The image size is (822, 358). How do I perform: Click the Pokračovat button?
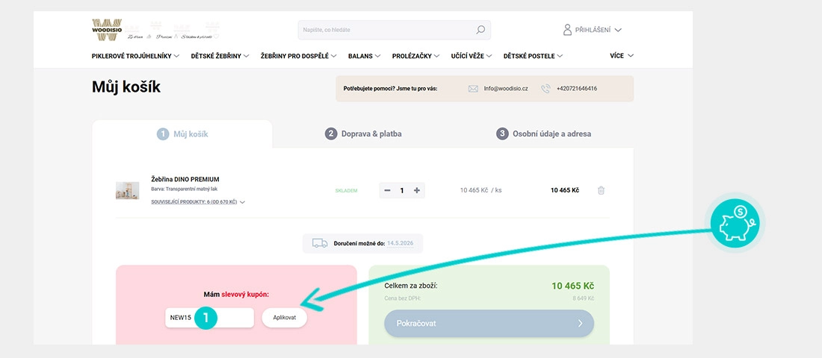[x=489, y=324]
